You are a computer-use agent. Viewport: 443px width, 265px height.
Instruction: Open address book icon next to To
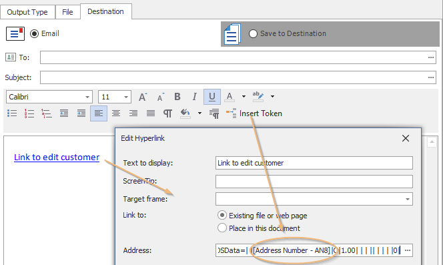tap(11, 57)
